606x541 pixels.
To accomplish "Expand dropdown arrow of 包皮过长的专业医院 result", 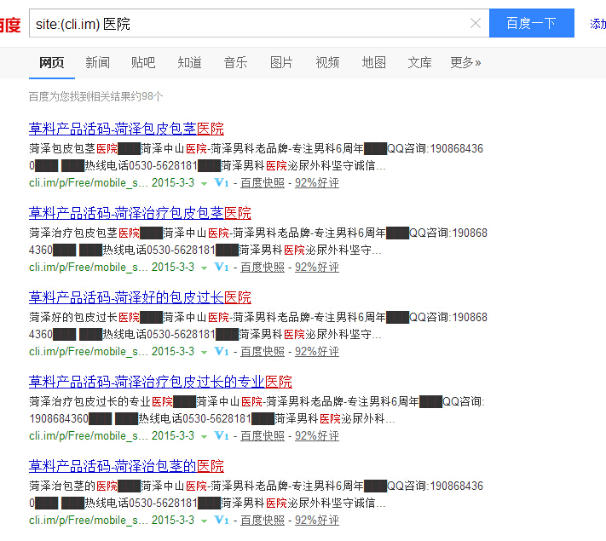I will pos(204,437).
